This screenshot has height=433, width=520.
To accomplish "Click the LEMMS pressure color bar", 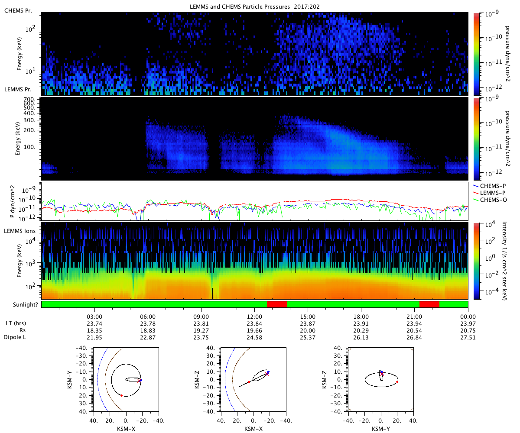I will (x=478, y=139).
